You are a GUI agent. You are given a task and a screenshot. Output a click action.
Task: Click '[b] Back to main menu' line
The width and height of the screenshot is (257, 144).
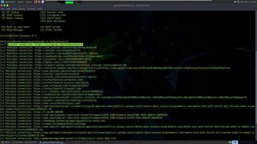16,27
